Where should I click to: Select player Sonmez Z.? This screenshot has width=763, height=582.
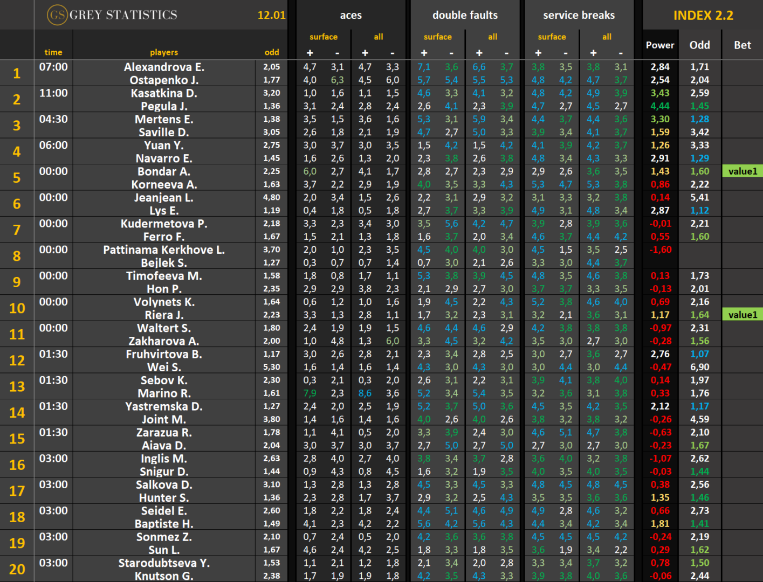[x=164, y=537]
